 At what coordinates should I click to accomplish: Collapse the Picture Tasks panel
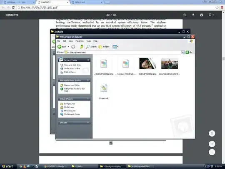88,60
